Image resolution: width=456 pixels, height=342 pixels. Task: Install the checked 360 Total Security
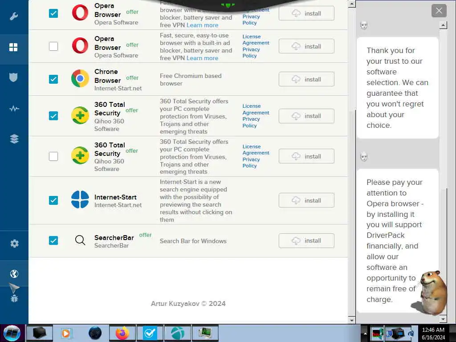pos(306,116)
